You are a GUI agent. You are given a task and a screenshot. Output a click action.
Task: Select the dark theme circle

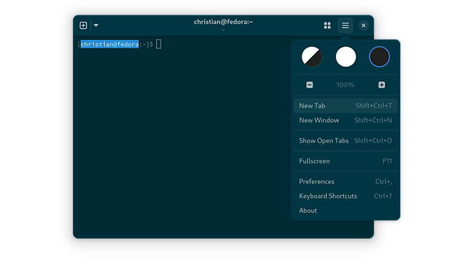379,57
